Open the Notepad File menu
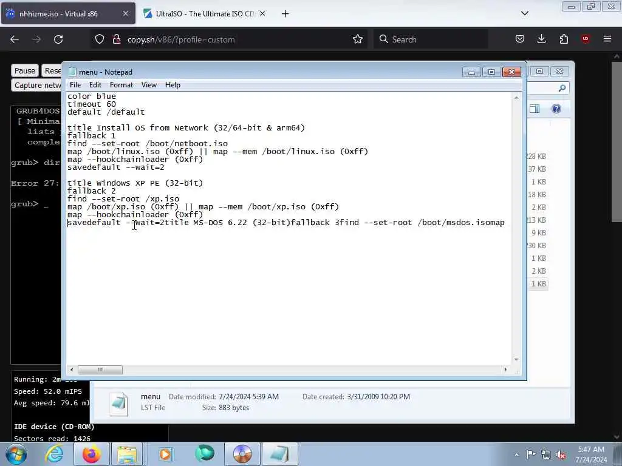This screenshot has width=622, height=466. point(75,85)
